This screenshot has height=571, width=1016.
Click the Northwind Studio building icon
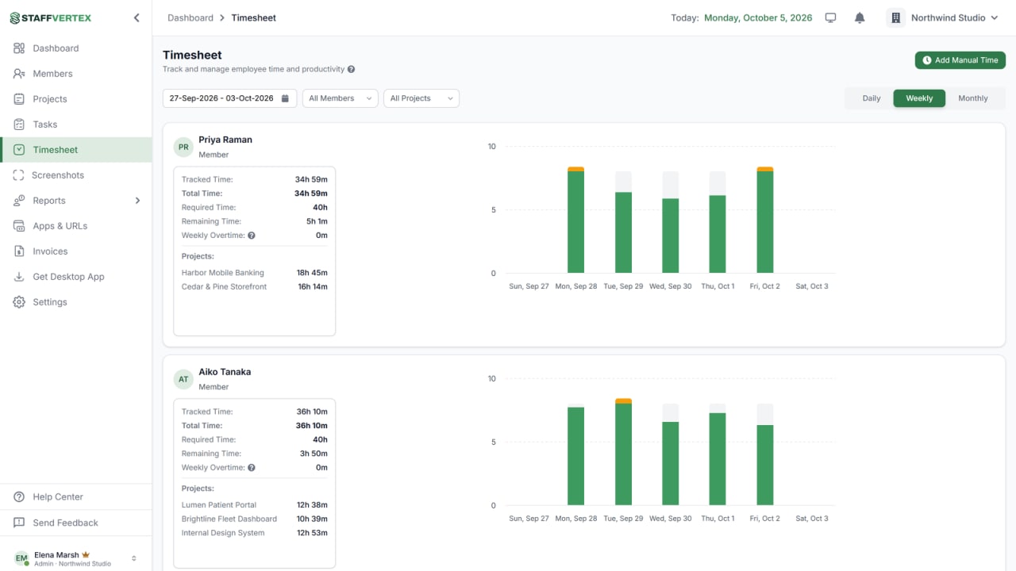pyautogui.click(x=896, y=17)
